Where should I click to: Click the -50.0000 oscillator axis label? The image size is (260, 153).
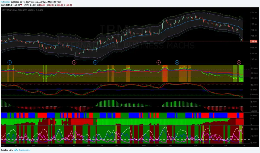(254, 95)
